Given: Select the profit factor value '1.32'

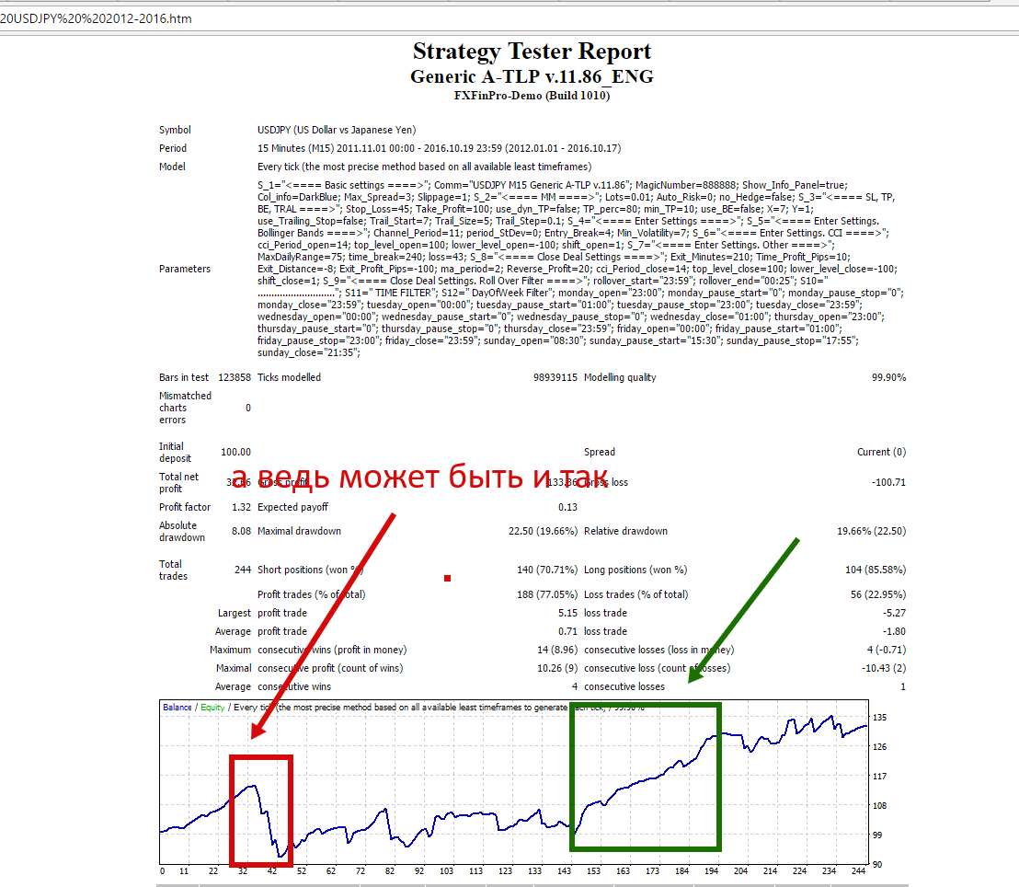Looking at the screenshot, I should (241, 507).
